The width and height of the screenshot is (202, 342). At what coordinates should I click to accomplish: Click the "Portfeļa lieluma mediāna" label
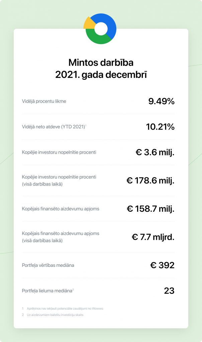(x=47, y=291)
